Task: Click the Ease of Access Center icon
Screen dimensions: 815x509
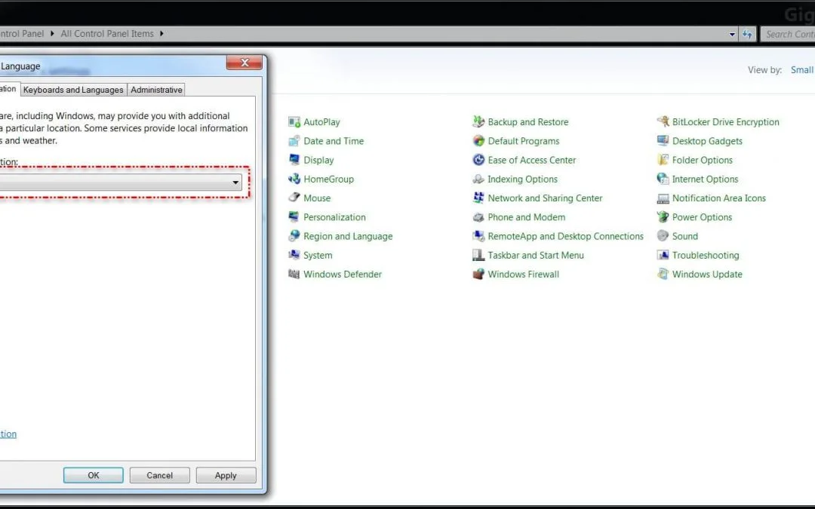Action: coord(478,160)
